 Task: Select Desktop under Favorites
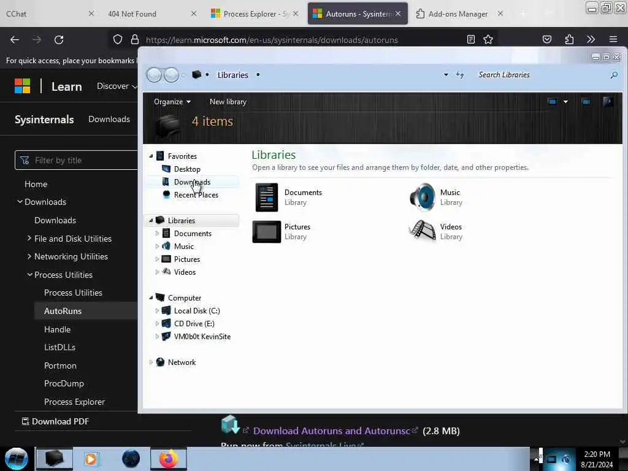[187, 169]
